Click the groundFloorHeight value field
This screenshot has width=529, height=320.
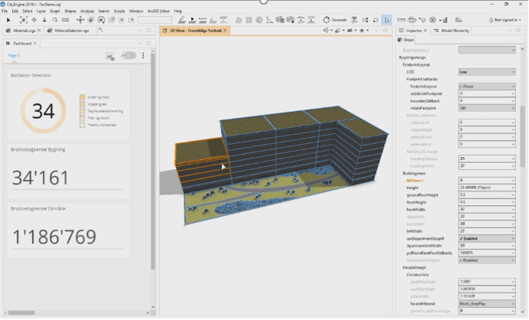(485, 194)
